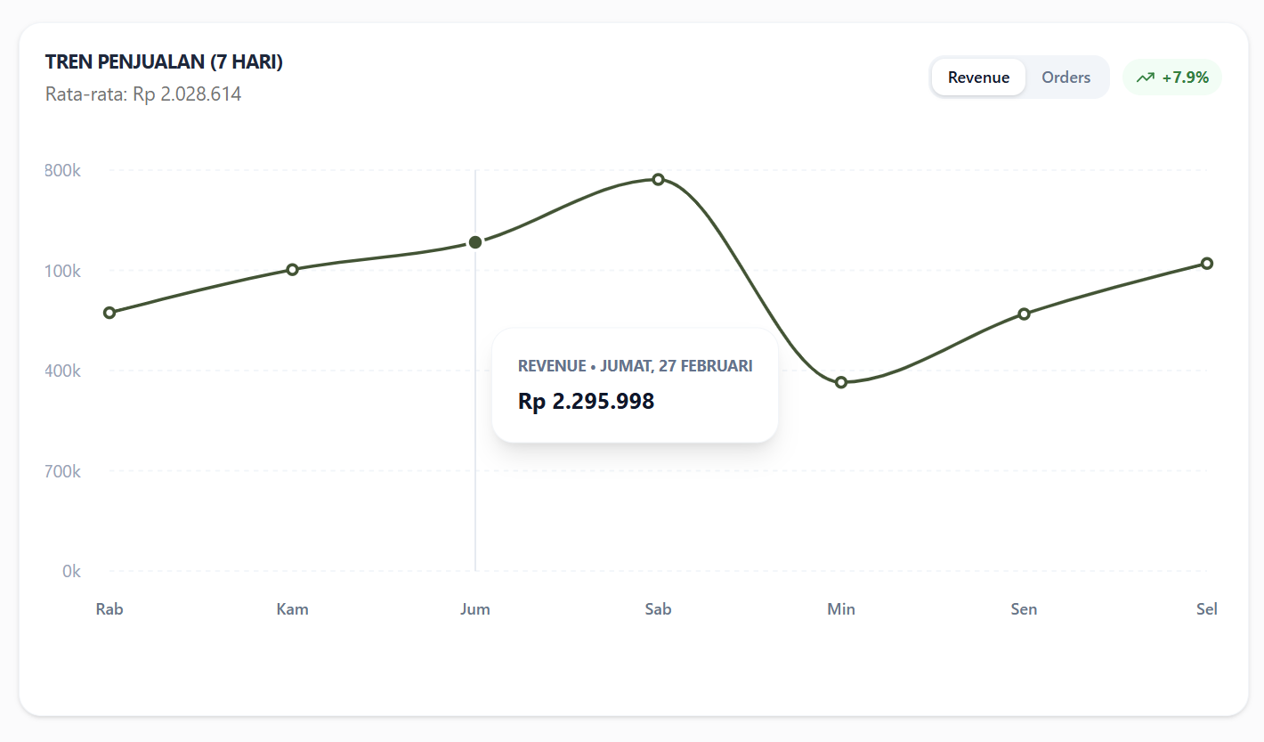
Task: Click the Tren Penjualan (7 Hari) title
Action: click(x=164, y=61)
